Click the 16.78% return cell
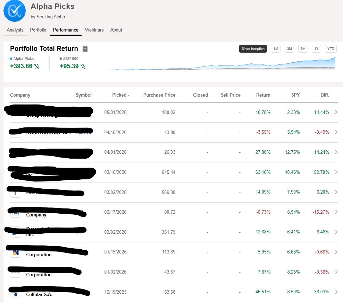Image resolution: width=343 pixels, height=303 pixels. point(263,112)
